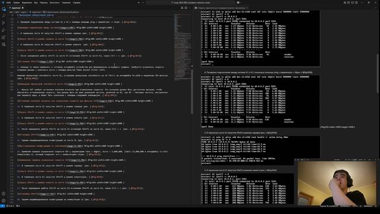Open the Выделение menu

pos(27,2)
